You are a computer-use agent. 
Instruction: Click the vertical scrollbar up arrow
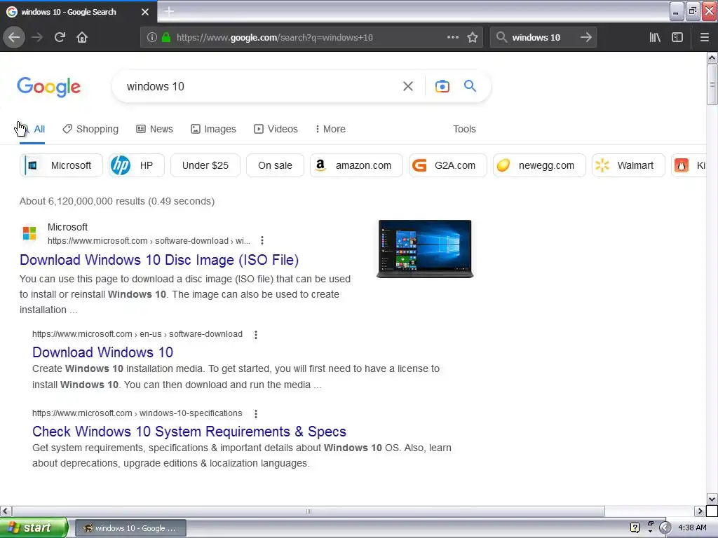pos(712,57)
